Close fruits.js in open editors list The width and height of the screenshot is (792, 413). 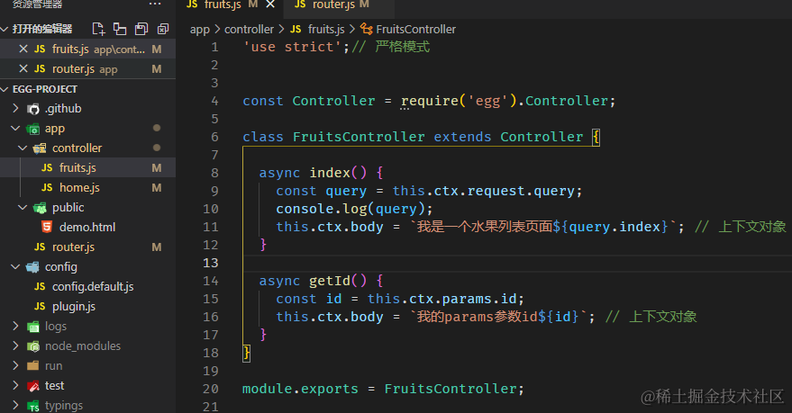point(23,49)
